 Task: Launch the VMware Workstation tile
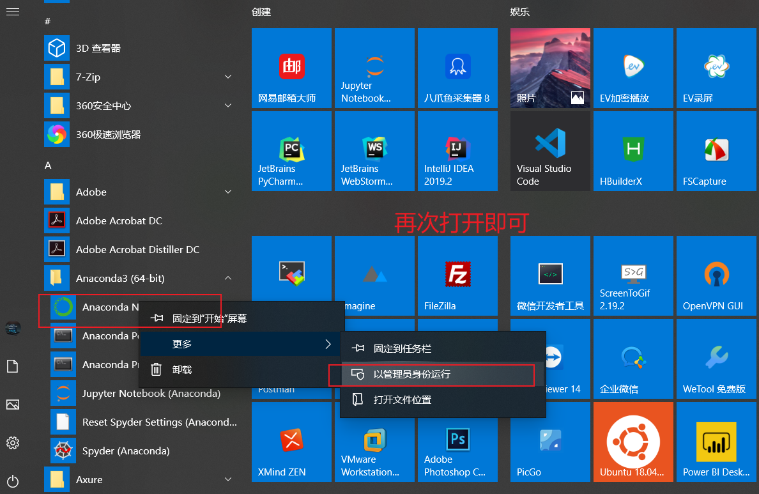374,442
